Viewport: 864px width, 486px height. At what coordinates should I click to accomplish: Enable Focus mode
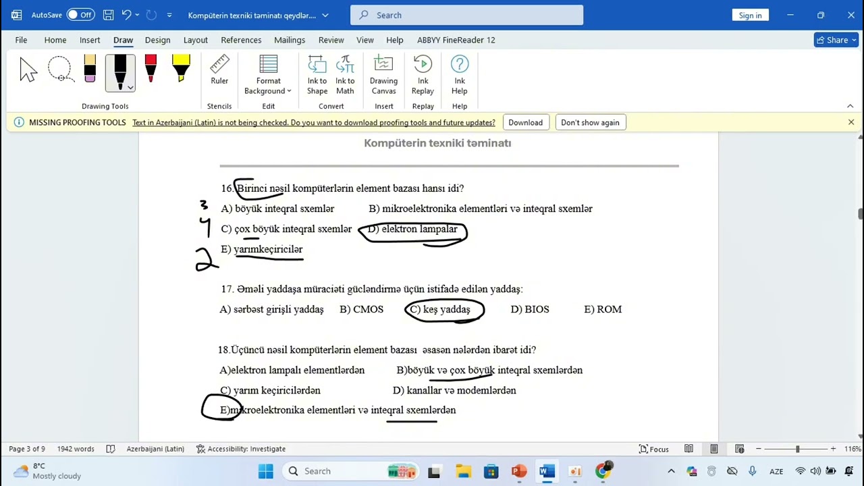click(x=654, y=449)
